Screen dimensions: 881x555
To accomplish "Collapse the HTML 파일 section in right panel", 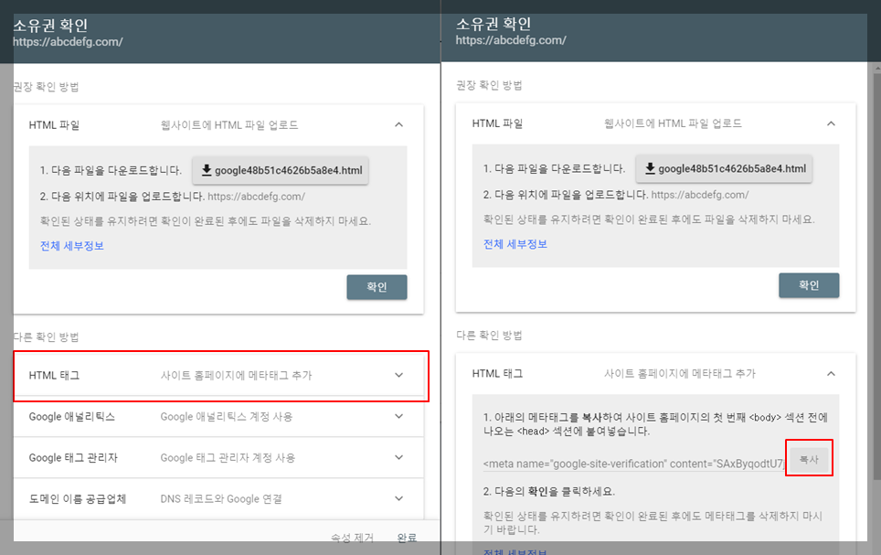I will point(831,123).
